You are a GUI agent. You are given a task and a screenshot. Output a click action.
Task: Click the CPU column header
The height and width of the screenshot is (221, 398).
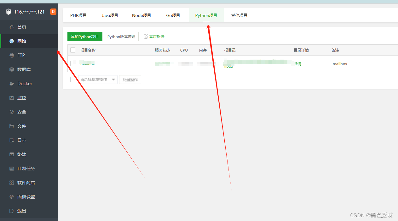(184, 50)
